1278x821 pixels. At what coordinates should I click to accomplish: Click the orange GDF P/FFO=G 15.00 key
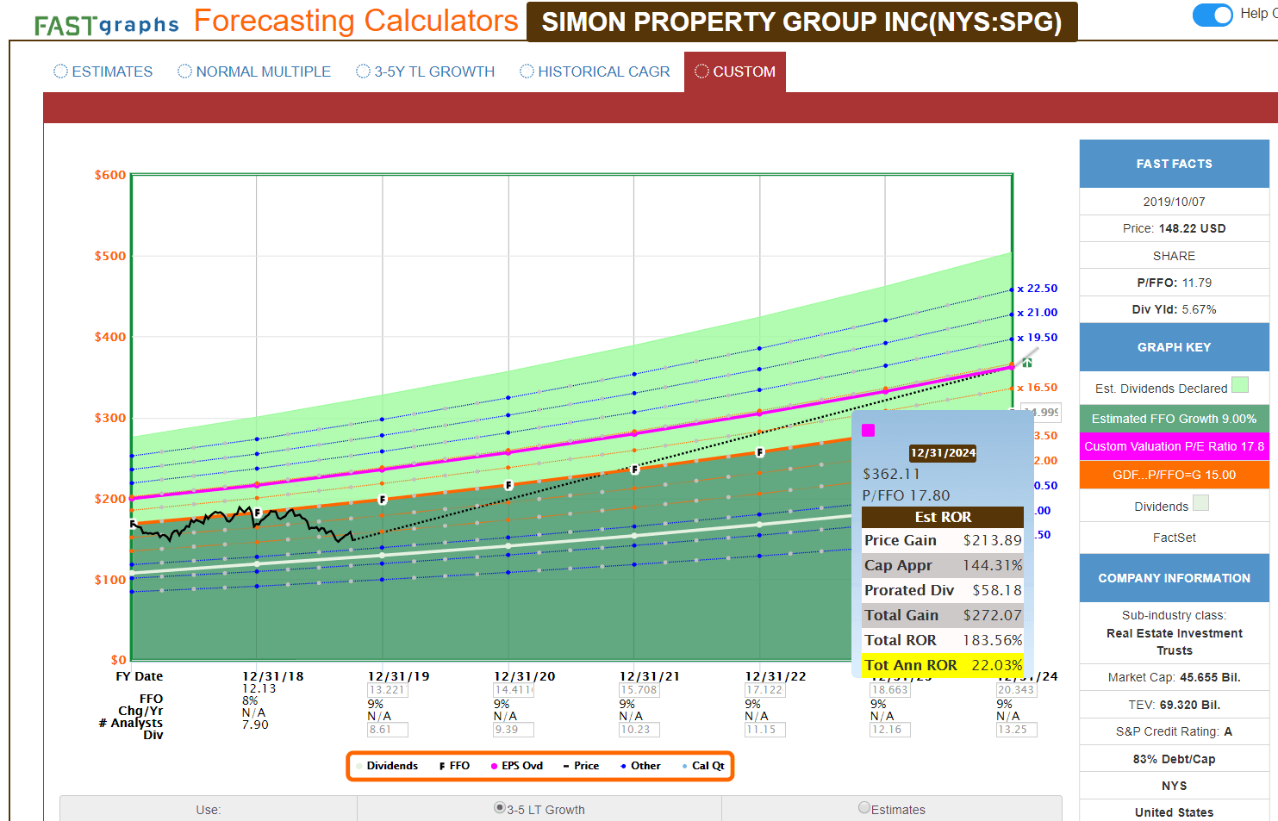click(x=1174, y=475)
